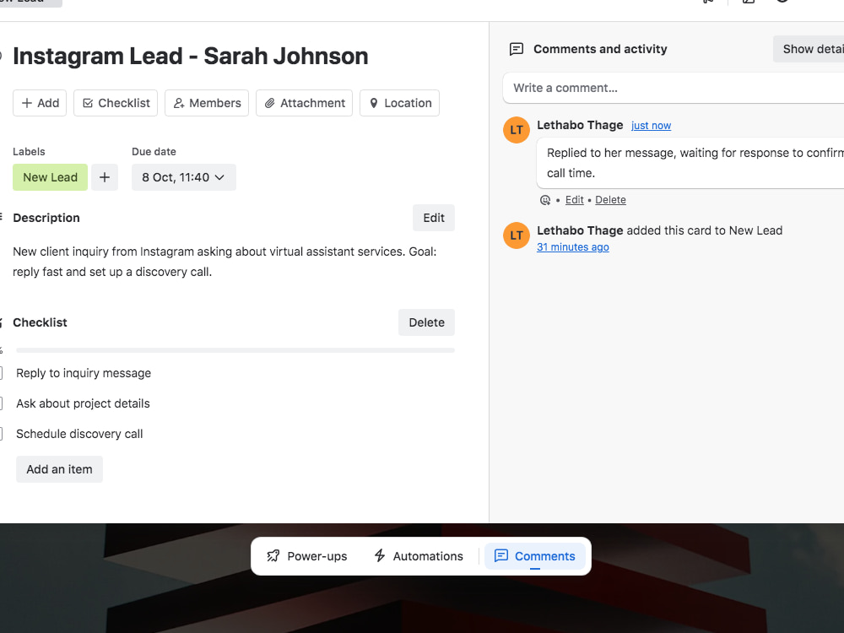Edit the card description
Image resolution: width=844 pixels, height=633 pixels.
click(433, 218)
